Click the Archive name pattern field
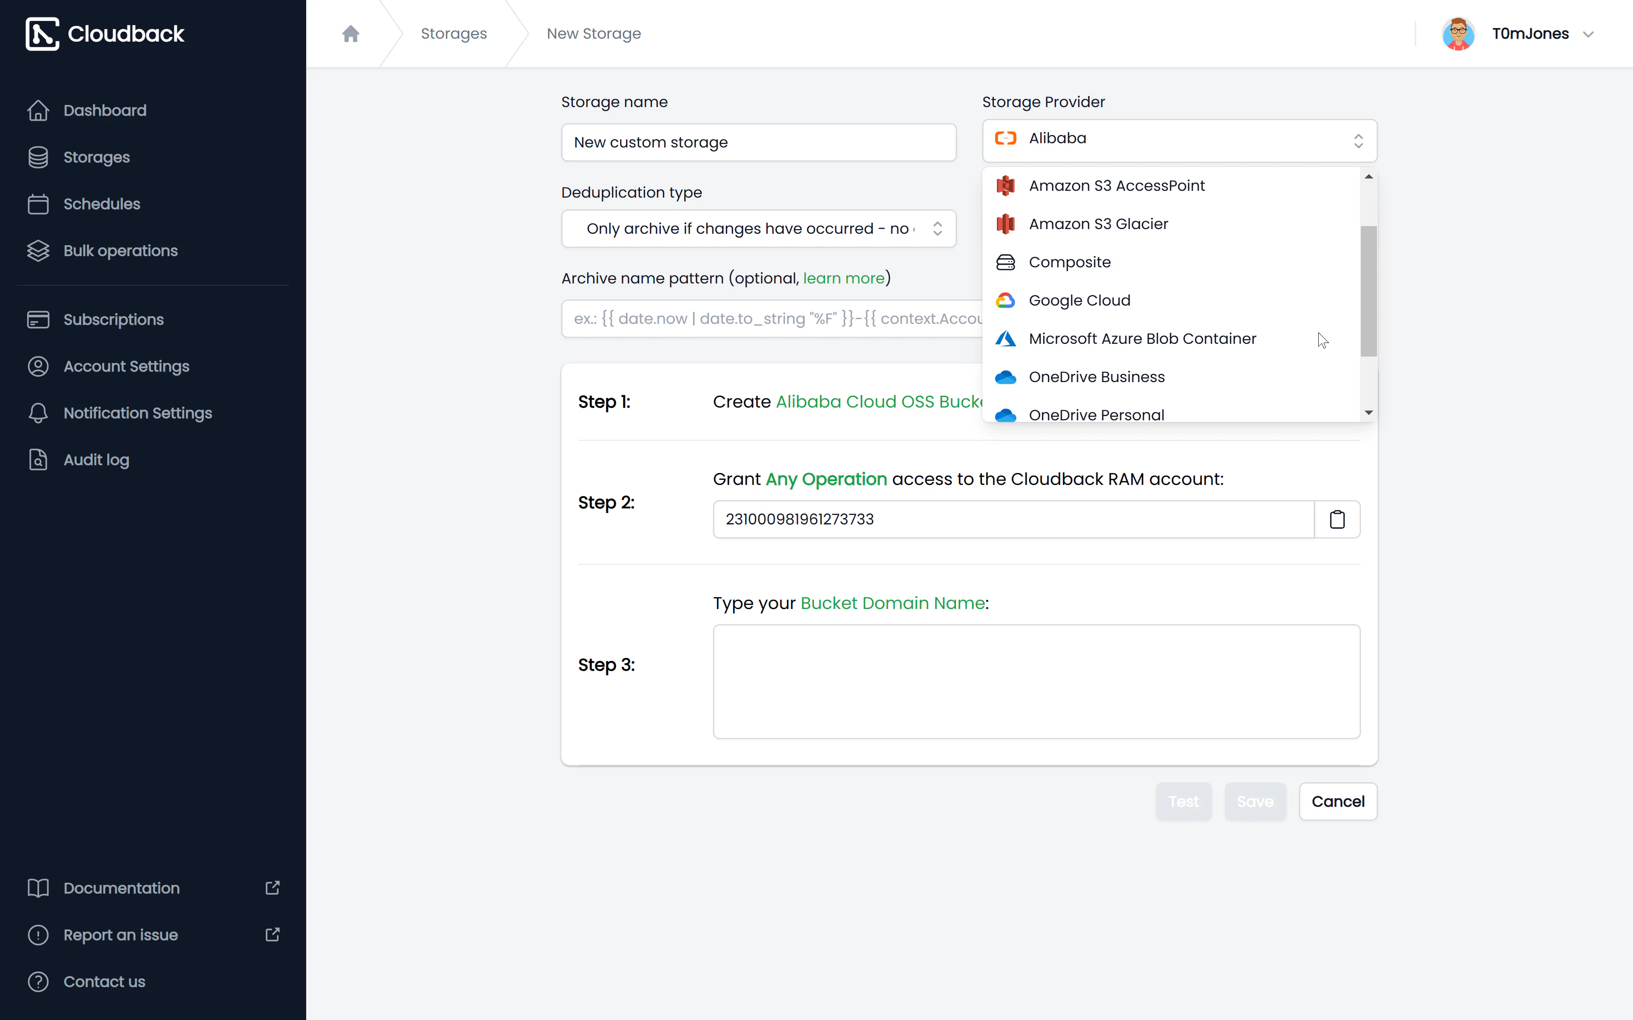Viewport: 1633px width, 1020px height. (771, 318)
